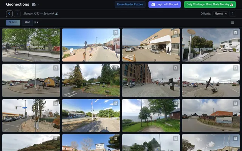Select the seaside grassy lawn with shed photo

tap(151, 116)
